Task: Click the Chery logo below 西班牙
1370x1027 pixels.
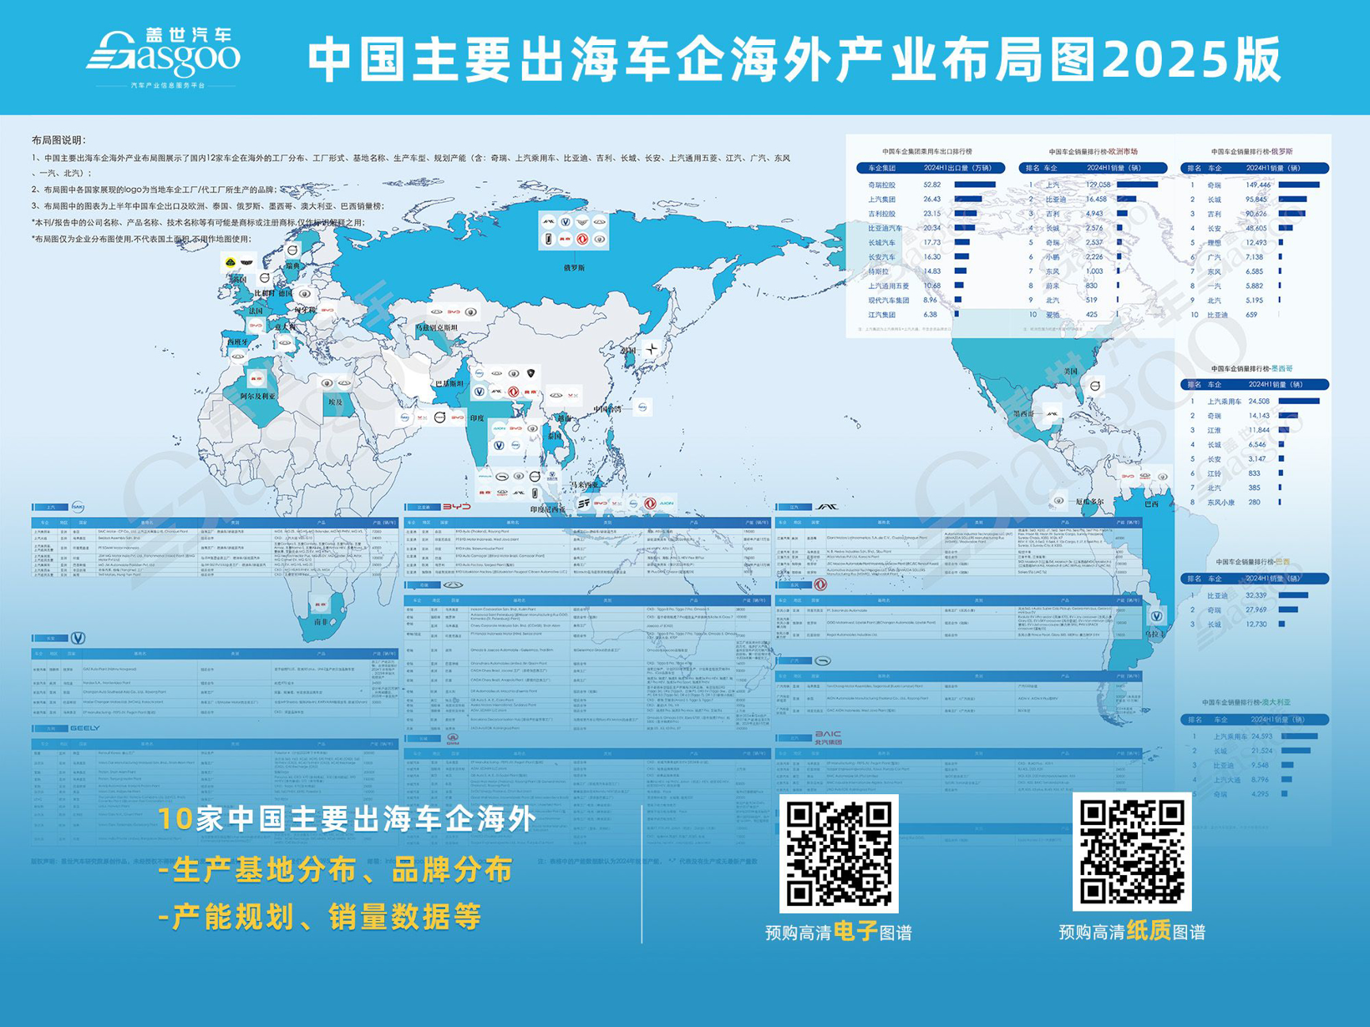Action: coord(238,357)
